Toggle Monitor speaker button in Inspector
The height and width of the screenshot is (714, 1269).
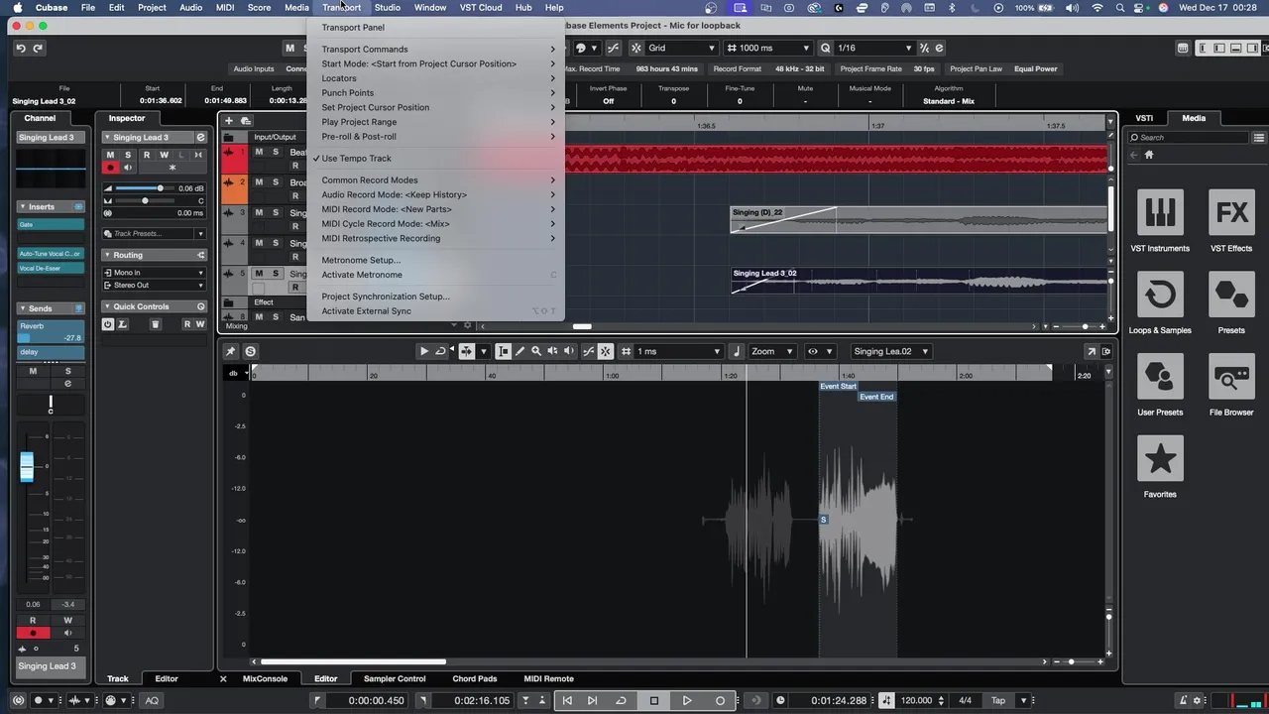(127, 168)
